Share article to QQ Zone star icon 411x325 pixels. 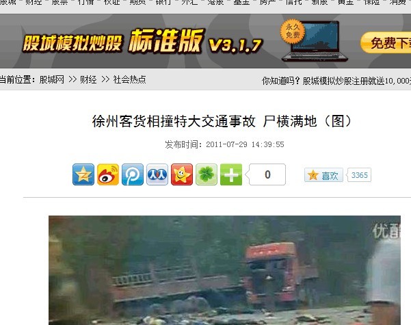[x=83, y=174]
